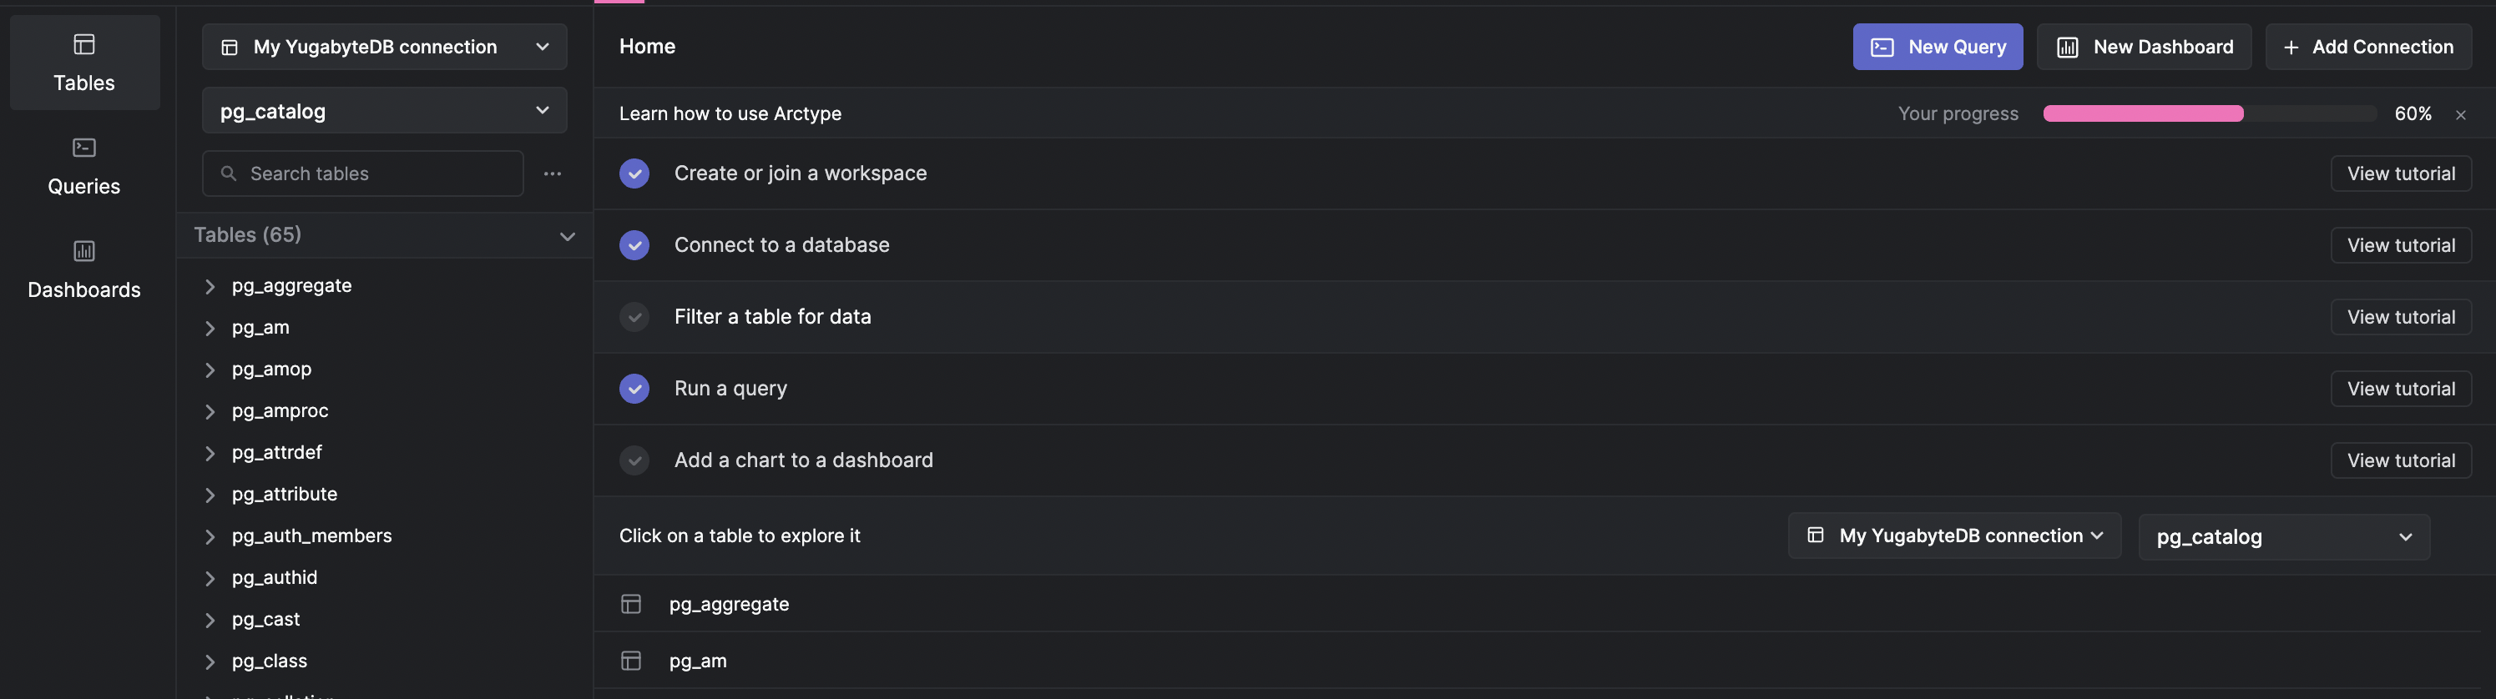Open the ellipsis menu beside Search tables

tap(553, 173)
